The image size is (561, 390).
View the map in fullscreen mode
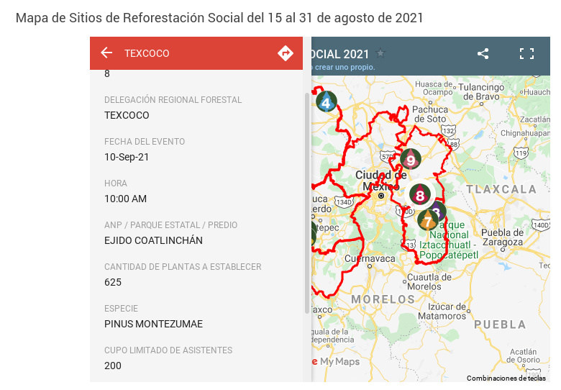click(526, 54)
